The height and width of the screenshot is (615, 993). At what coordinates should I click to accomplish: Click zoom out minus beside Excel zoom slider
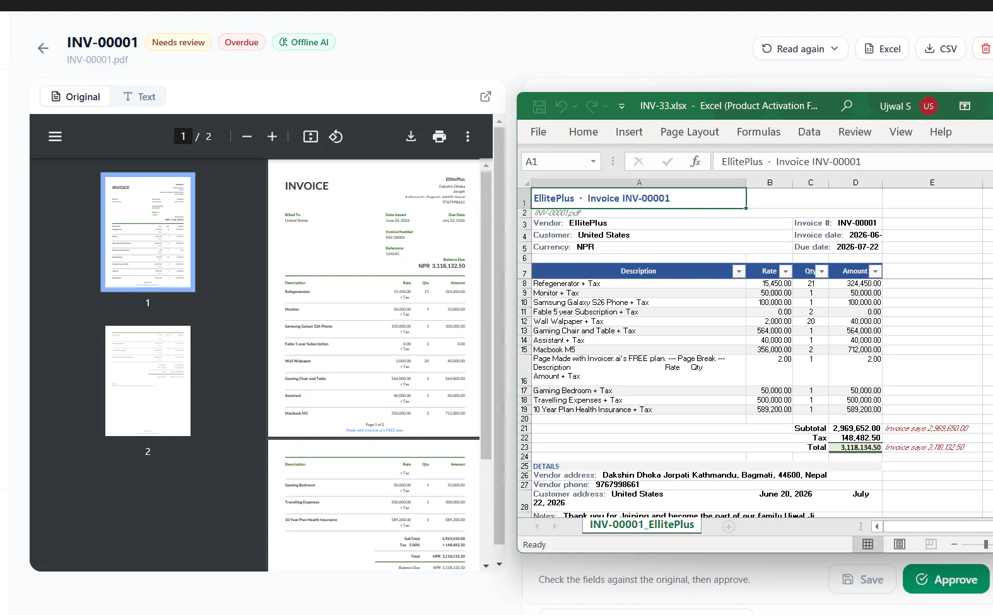[954, 544]
